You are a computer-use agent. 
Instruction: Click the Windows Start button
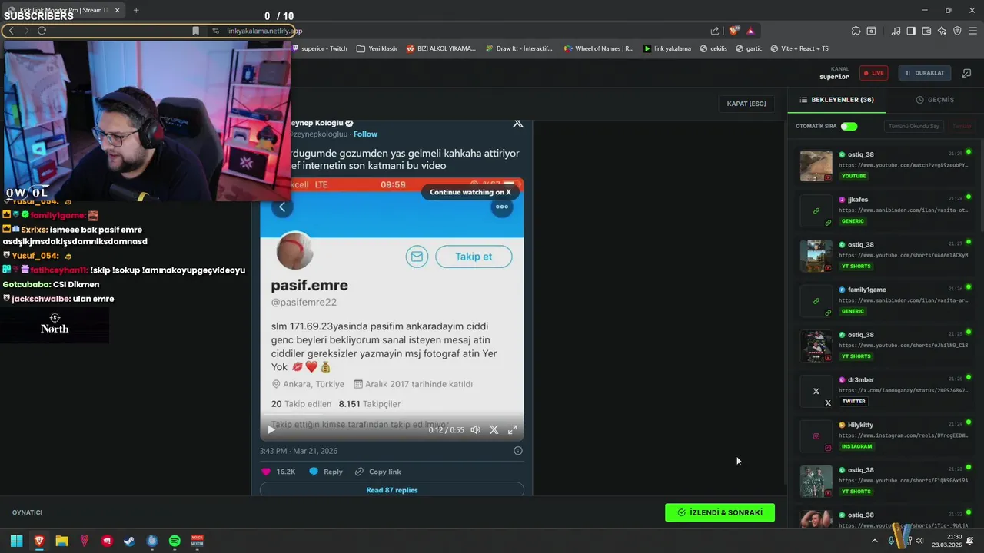16,541
